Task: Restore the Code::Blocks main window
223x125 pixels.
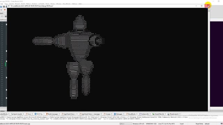Action: point(218,1)
